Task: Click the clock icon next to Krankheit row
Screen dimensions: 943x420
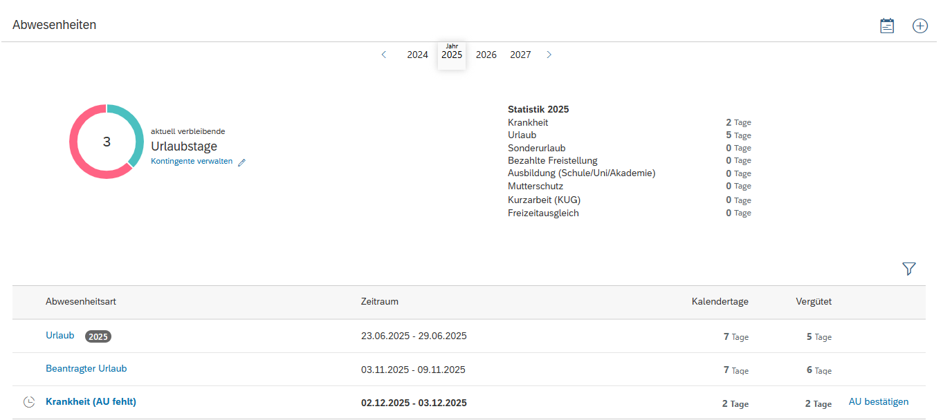Action: click(29, 402)
